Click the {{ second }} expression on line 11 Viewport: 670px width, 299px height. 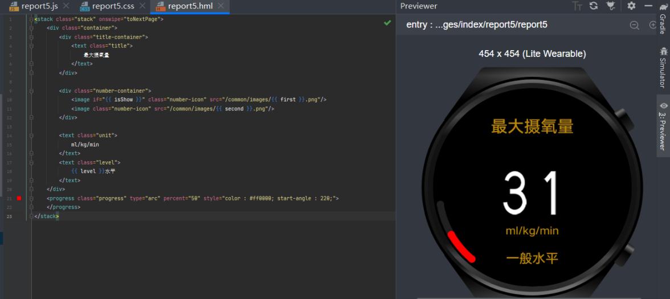234,108
